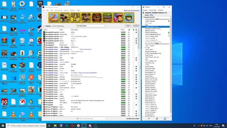This screenshot has height=128, width=227.
Task: Open the youtu.be link in game description
Action: coord(88,73)
